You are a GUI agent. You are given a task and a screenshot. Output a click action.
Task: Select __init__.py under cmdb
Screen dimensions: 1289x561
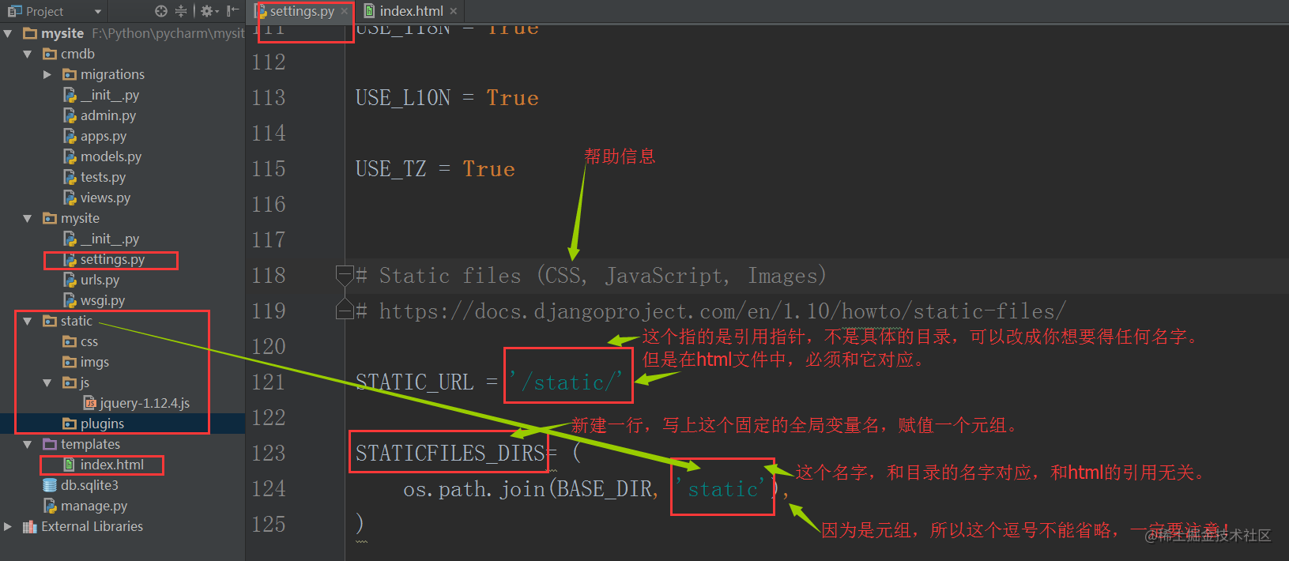tap(110, 95)
